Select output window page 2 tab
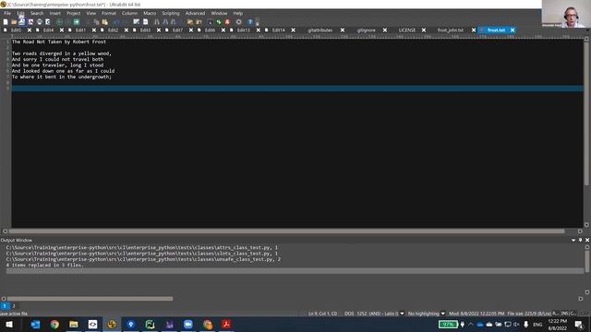This screenshot has width=591, height=332. click(14, 306)
